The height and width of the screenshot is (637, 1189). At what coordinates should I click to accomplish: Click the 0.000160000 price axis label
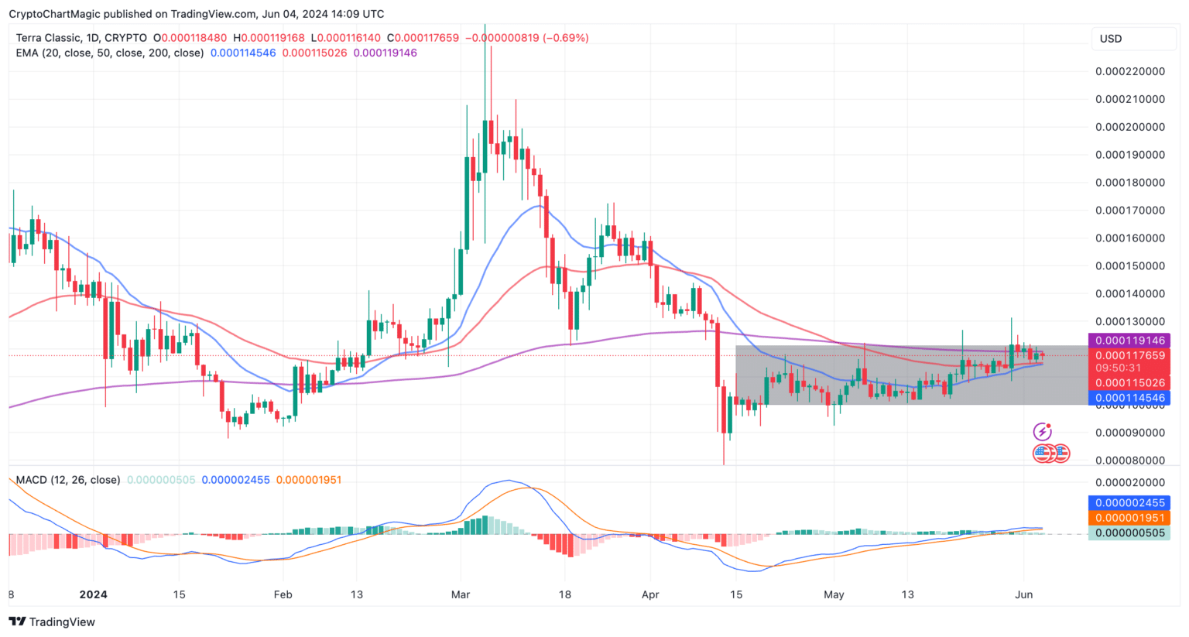tap(1130, 238)
